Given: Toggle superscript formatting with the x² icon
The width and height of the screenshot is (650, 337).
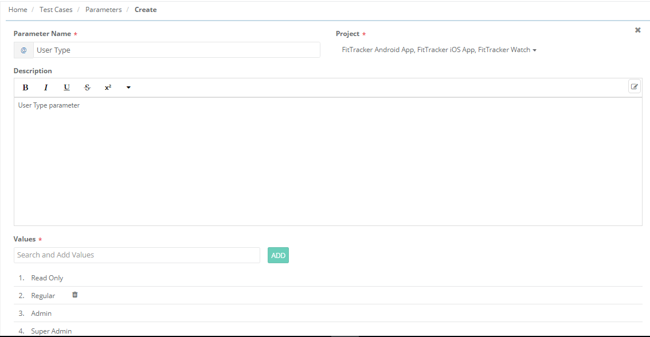Looking at the screenshot, I should point(107,87).
